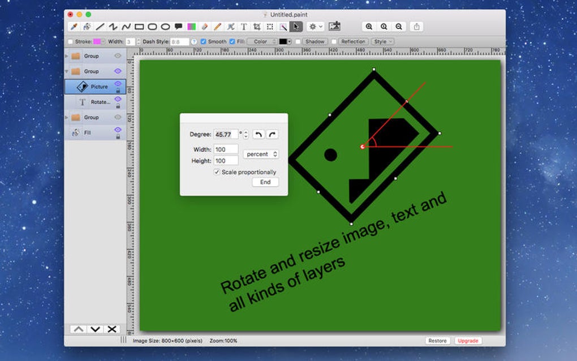Click the Upgrade button
The width and height of the screenshot is (577, 361).
pos(468,341)
